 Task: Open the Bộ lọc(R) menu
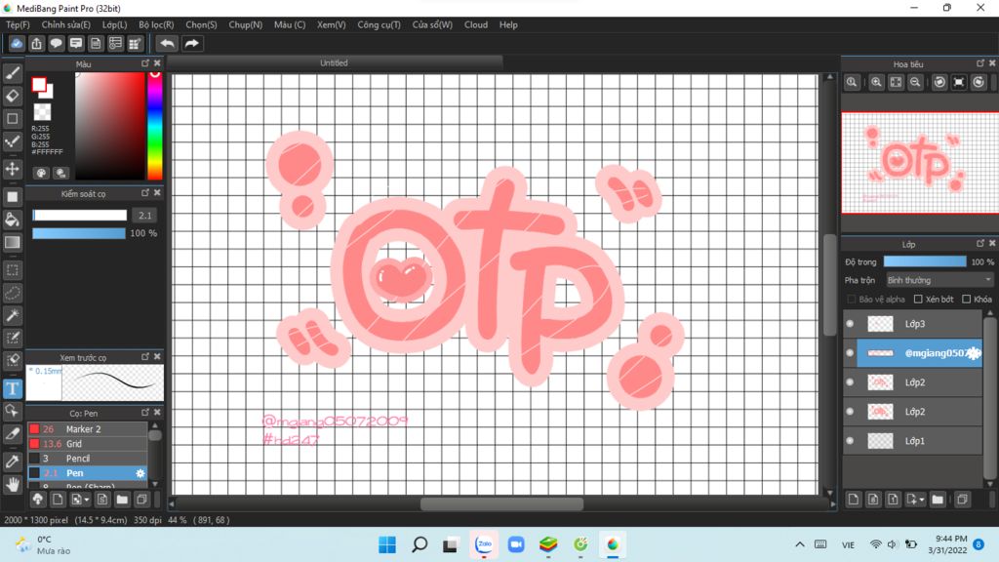pyautogui.click(x=156, y=24)
